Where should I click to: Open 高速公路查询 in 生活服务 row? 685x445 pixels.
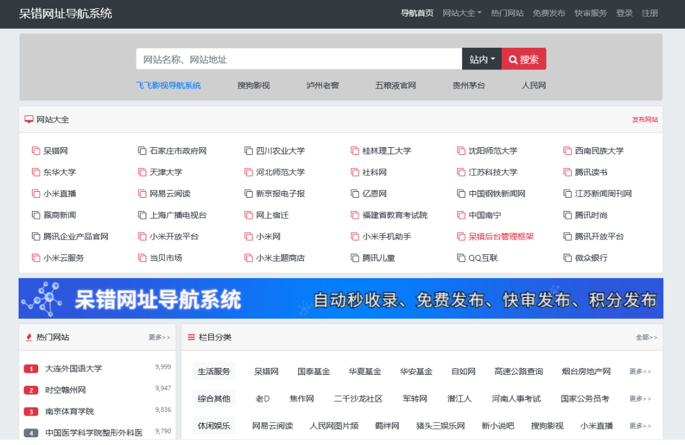coord(518,372)
